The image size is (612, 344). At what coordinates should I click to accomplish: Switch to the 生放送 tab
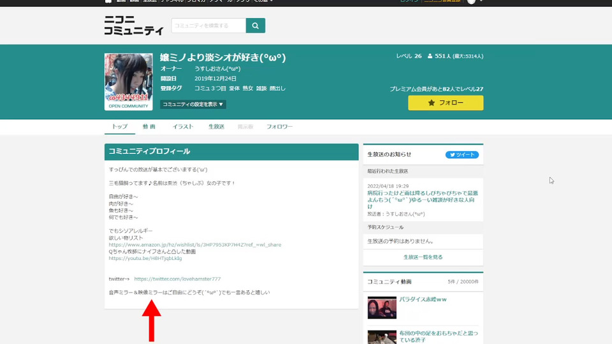point(216,126)
